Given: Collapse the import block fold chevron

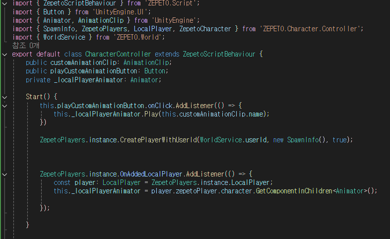Looking at the screenshot, I should click(4, 3).
